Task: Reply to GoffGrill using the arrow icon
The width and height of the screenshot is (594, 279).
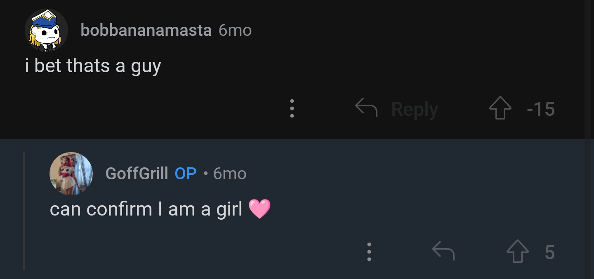Action: [443, 251]
